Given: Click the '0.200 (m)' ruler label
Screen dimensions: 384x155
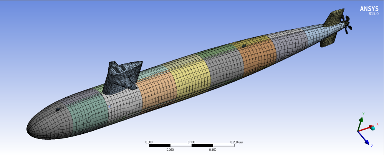Looking at the screenshot, I should point(236,142).
